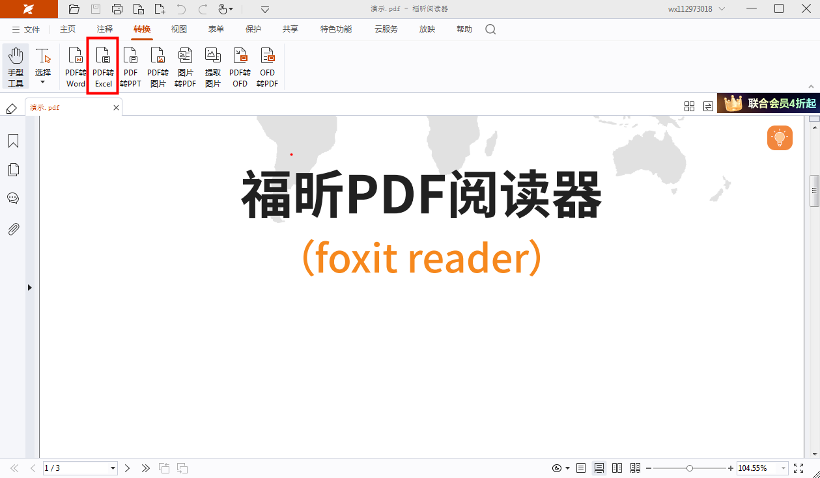Print the document with printer icon
The height and width of the screenshot is (478, 820).
[x=117, y=9]
